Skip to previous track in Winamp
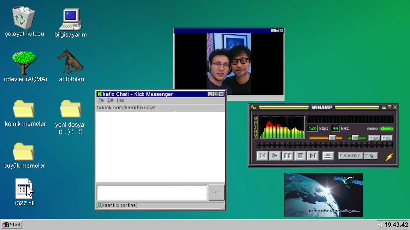 pyautogui.click(x=262, y=156)
